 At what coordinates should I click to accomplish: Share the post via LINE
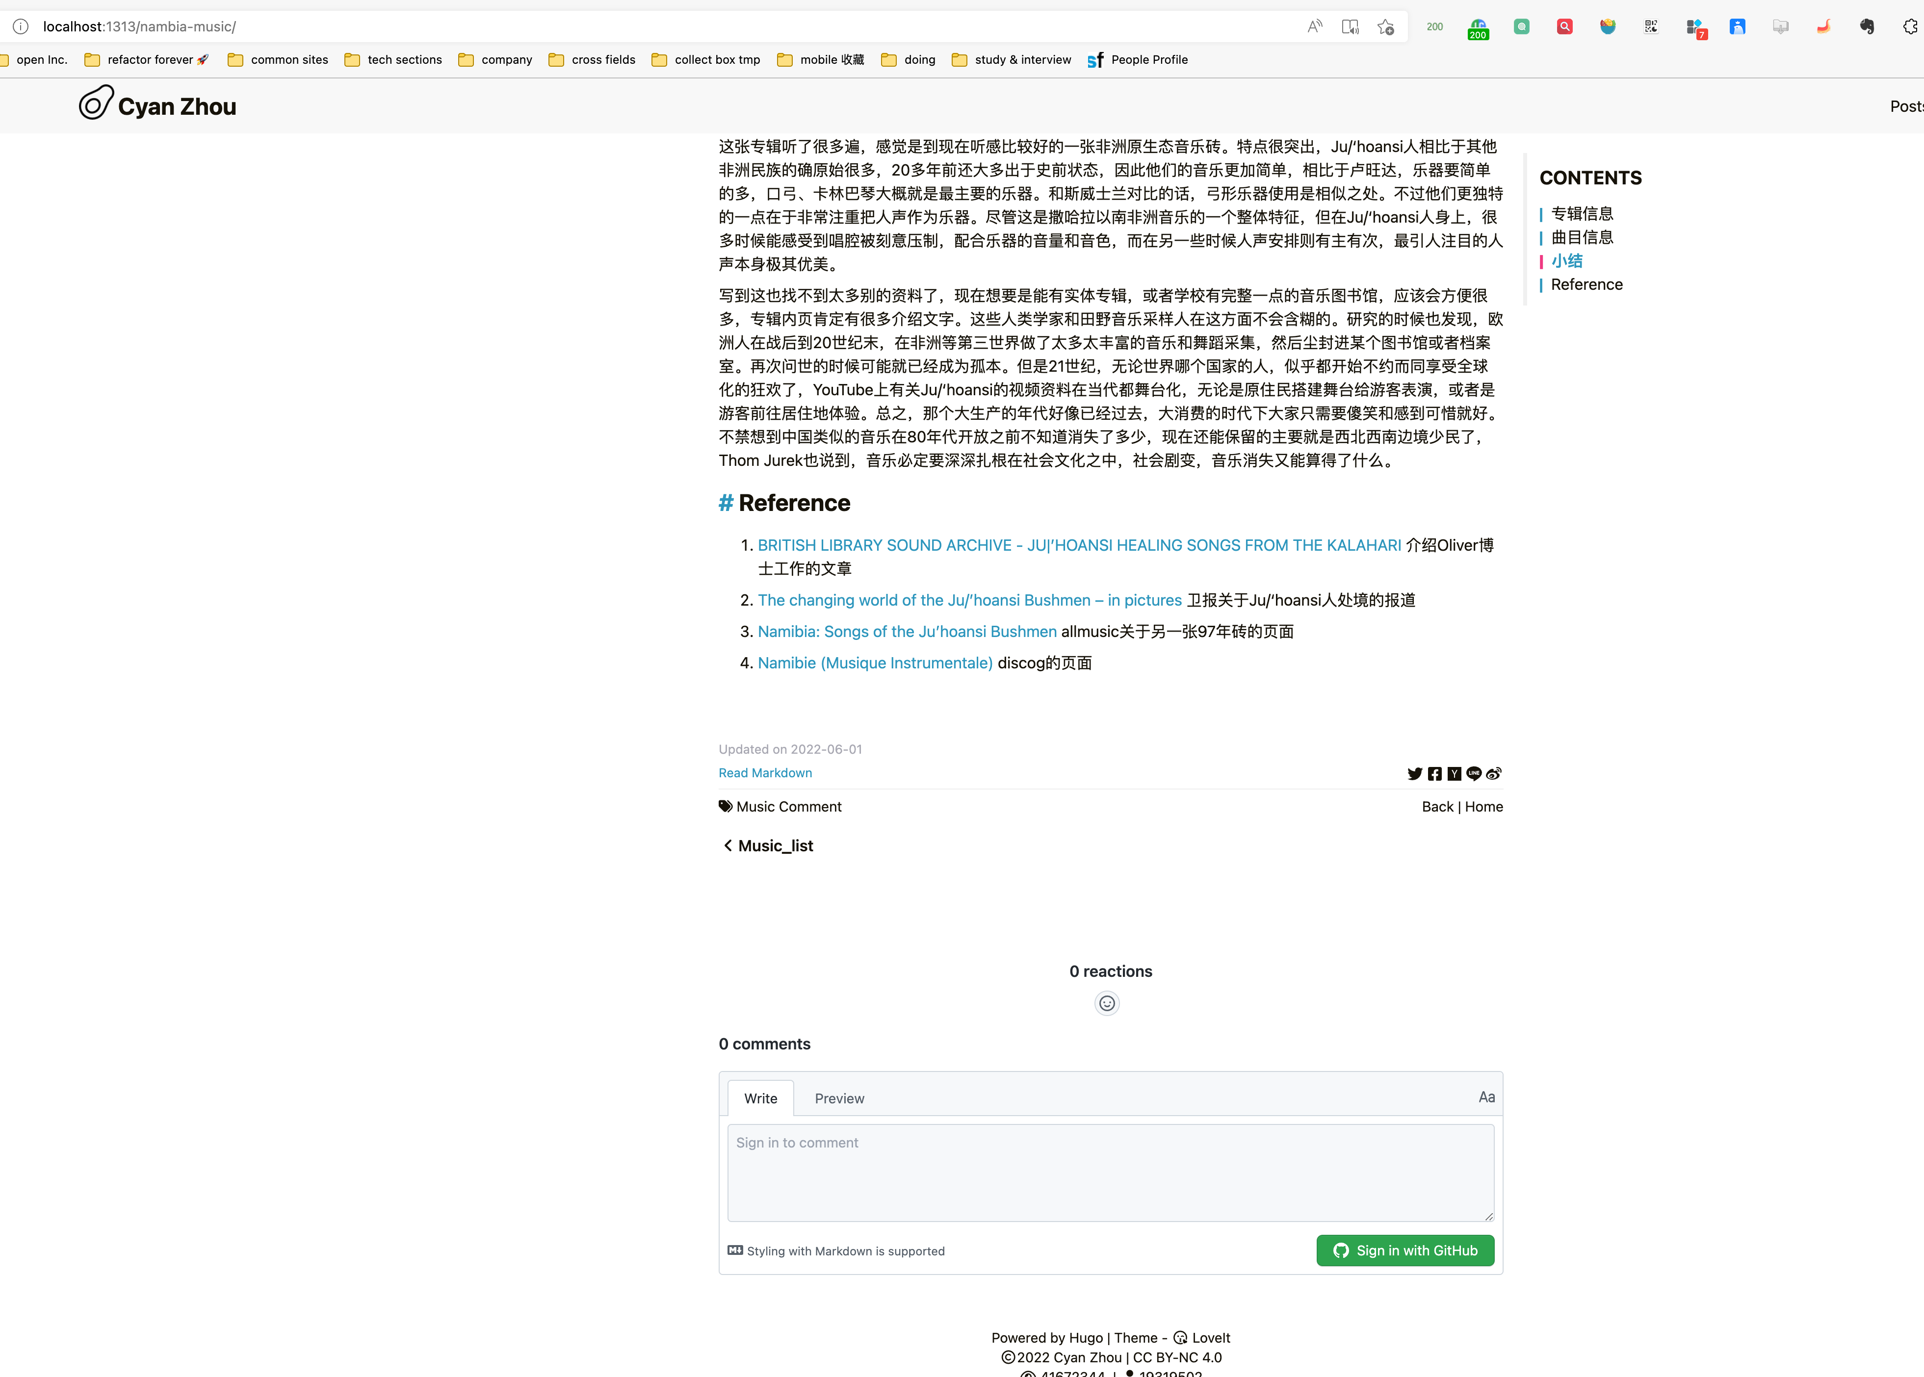[x=1474, y=774]
